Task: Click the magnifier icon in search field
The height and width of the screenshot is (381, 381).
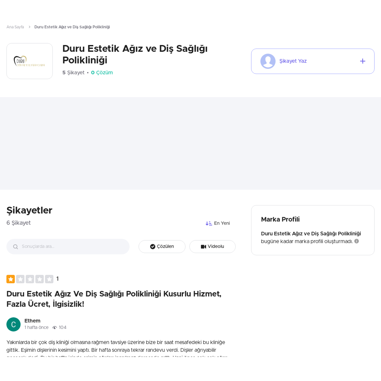Action: [15, 247]
